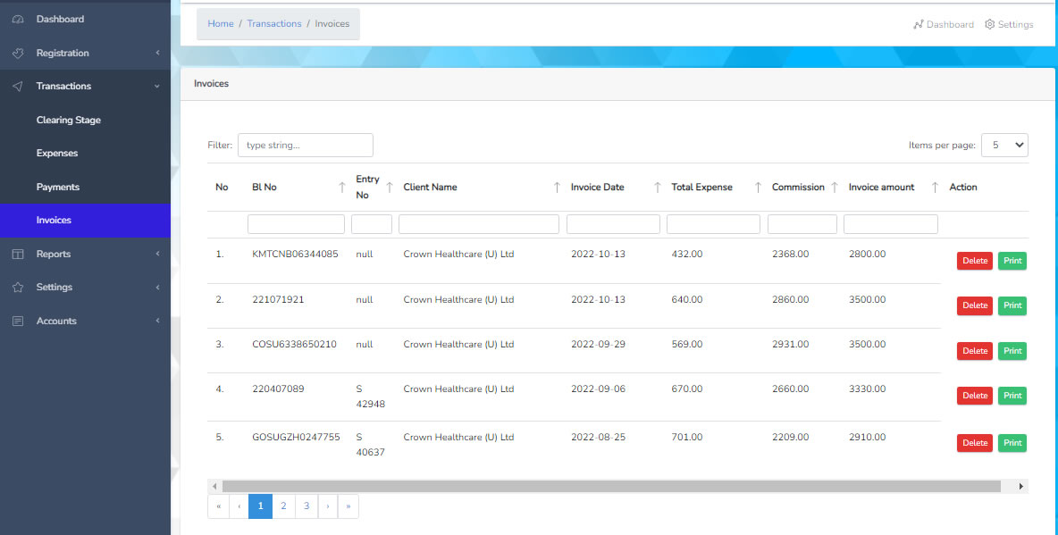1058x535 pixels.
Task: Expand the Accounts sidebar menu chevron
Action: [157, 321]
